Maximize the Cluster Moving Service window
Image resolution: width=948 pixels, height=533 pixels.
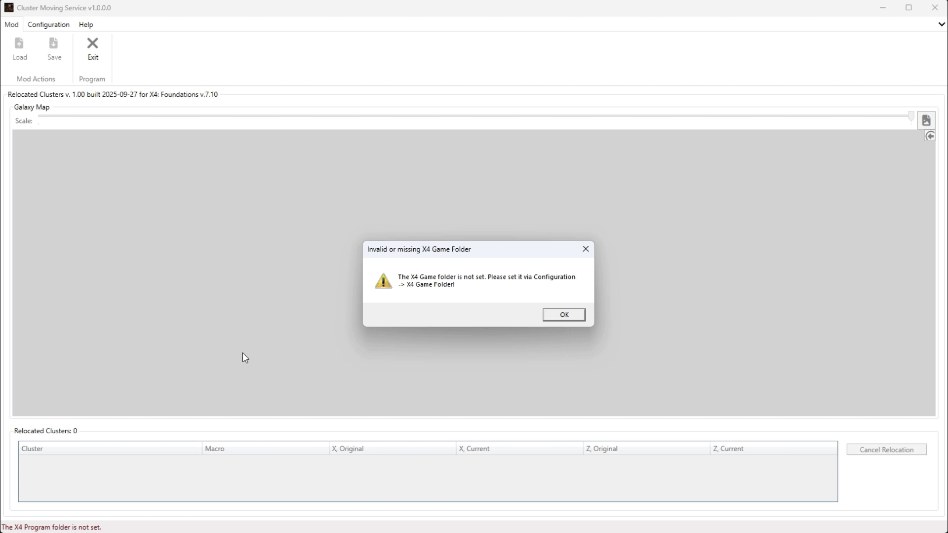908,8
